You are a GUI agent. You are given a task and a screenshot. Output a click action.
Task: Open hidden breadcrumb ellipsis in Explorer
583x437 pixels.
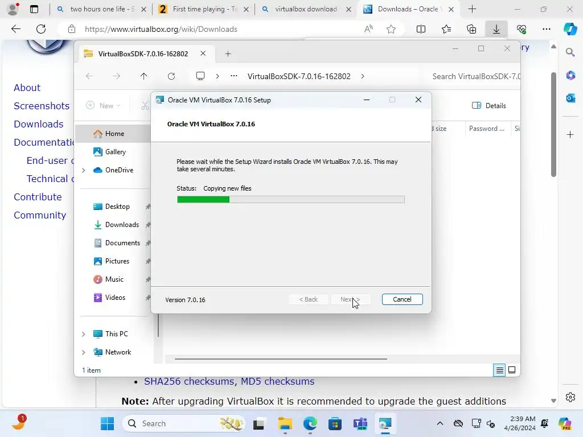pyautogui.click(x=233, y=76)
